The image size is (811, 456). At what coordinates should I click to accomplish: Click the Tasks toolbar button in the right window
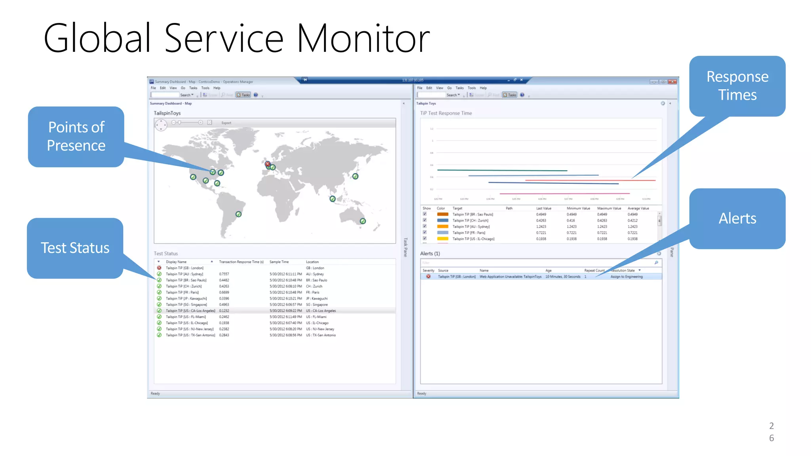[x=510, y=95]
